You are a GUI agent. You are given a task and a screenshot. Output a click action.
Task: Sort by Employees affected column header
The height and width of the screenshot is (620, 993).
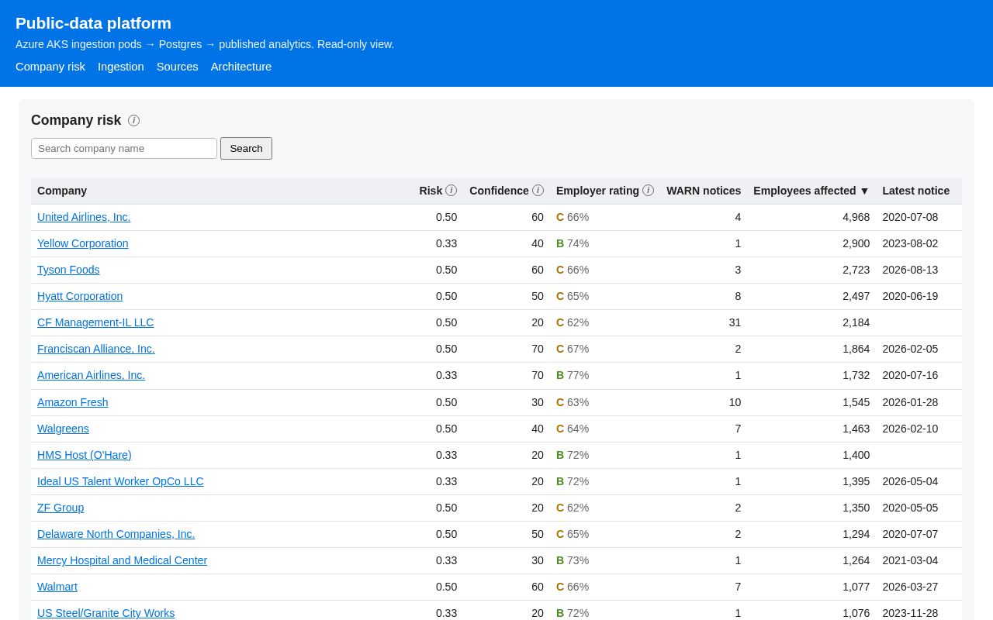(x=811, y=191)
